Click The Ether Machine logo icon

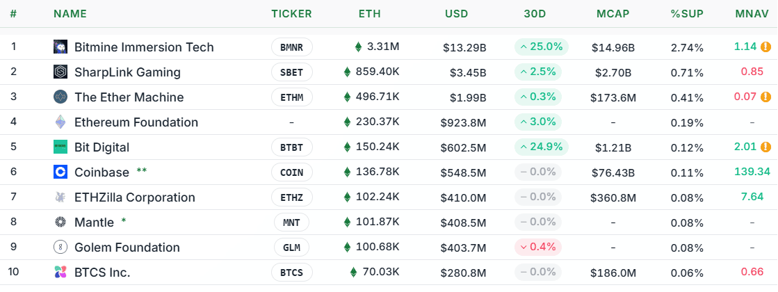click(x=60, y=97)
